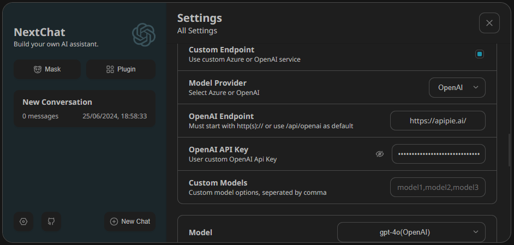Screen dimensions: 514x245
Task: Open the Model gpt-4o dropdown
Action: pos(411,232)
